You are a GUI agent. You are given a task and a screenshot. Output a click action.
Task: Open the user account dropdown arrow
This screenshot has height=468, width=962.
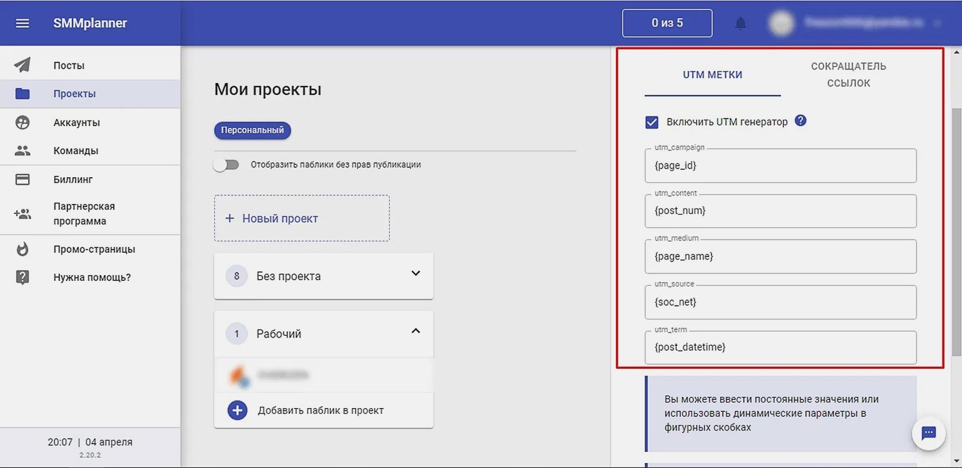936,24
